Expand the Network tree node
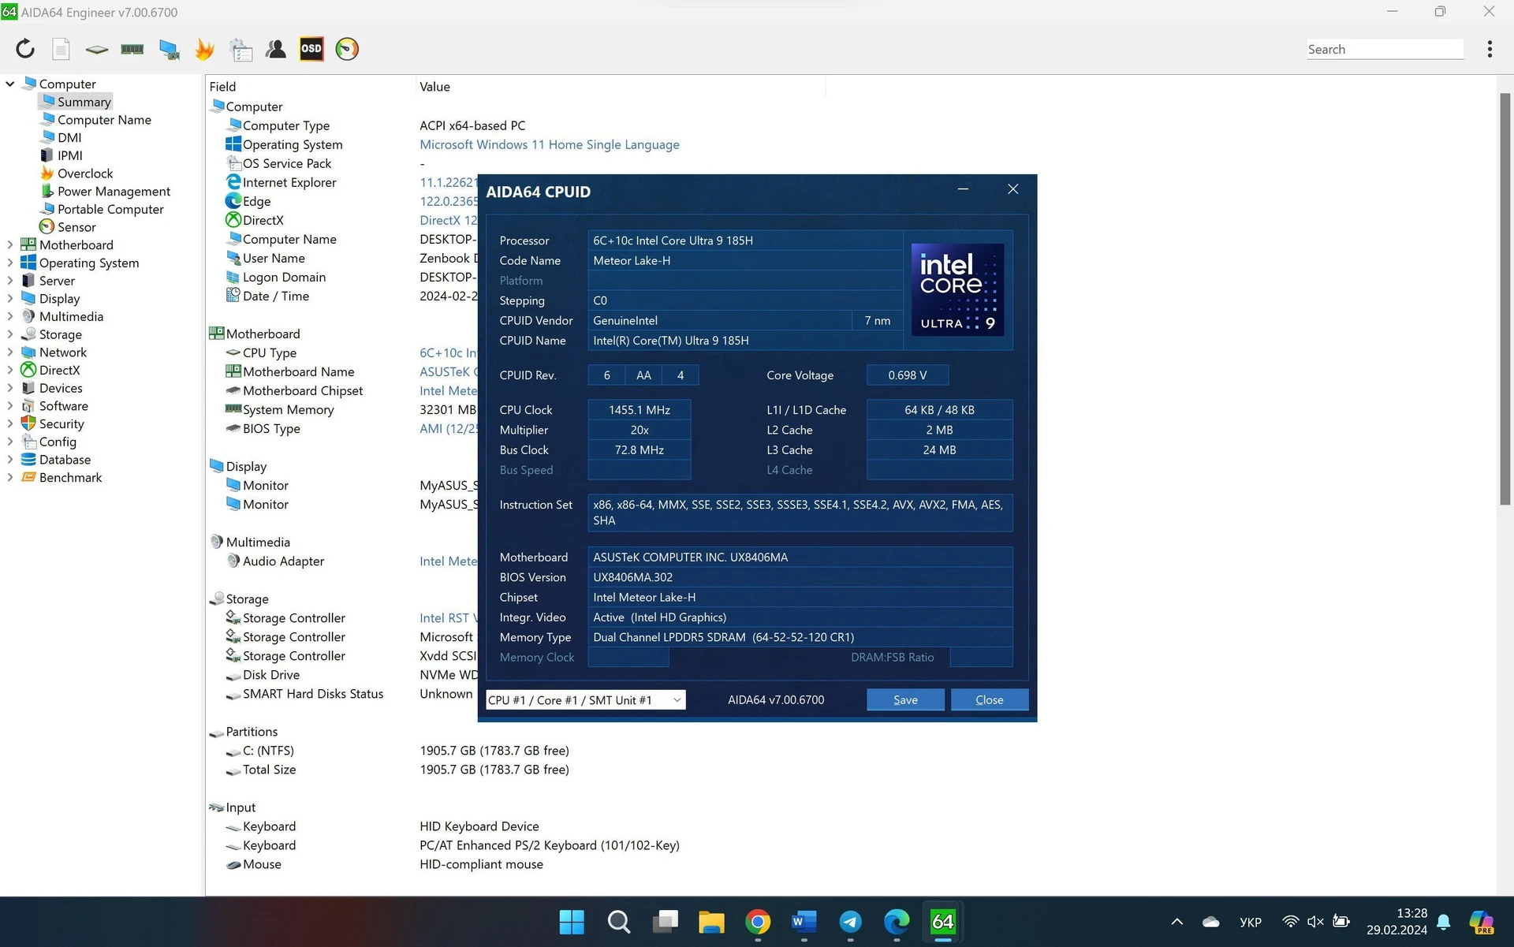 click(x=10, y=352)
